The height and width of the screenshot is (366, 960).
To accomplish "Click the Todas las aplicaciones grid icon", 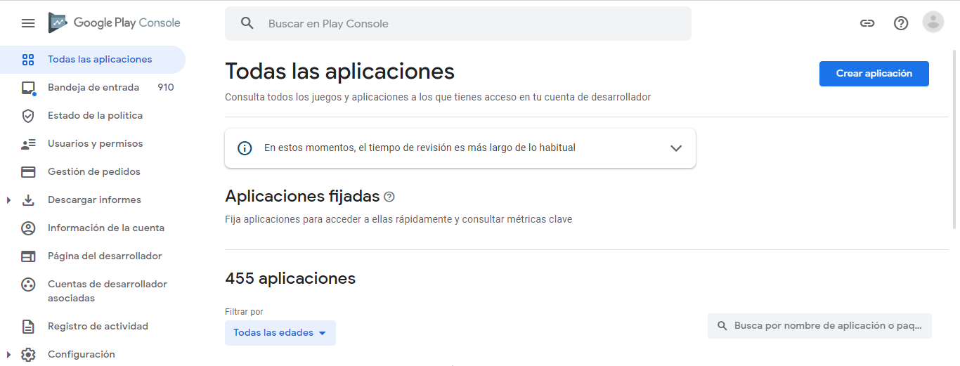I will pyautogui.click(x=28, y=60).
